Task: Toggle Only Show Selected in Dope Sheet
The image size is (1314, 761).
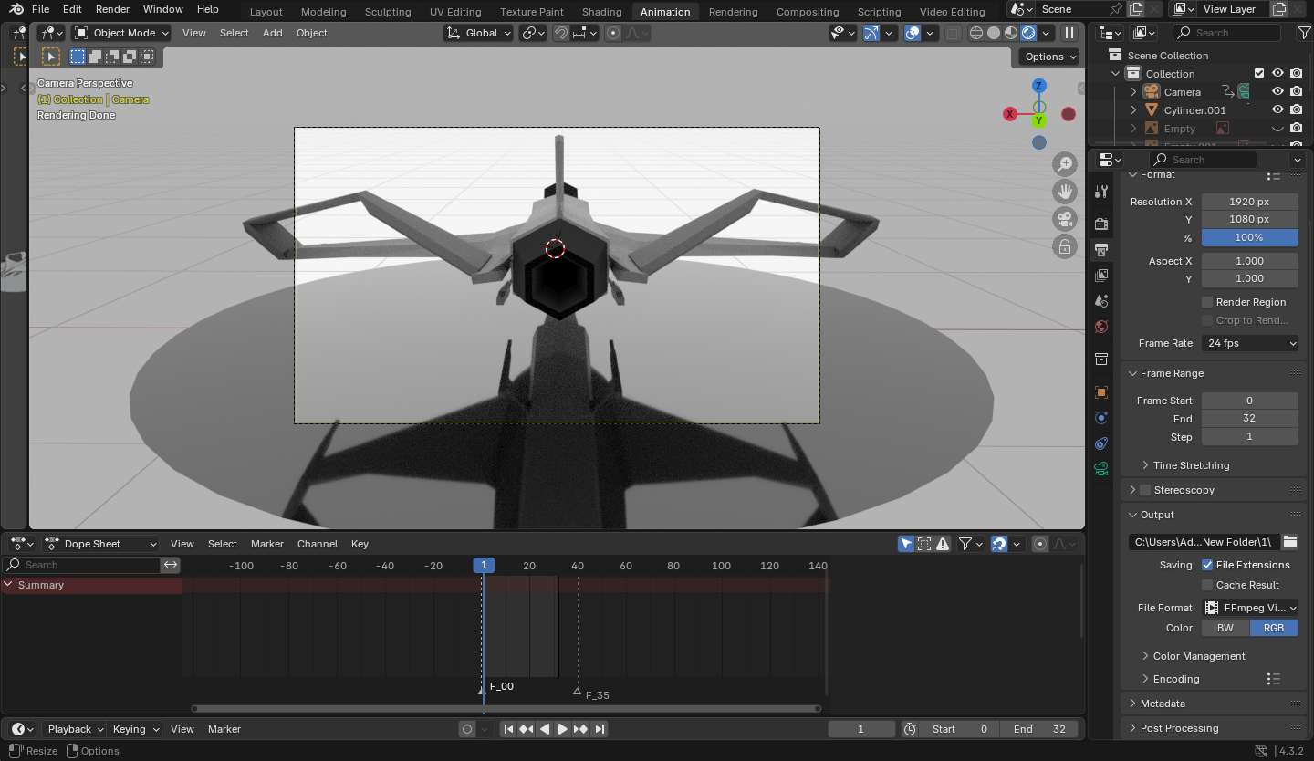Action: [x=906, y=544]
